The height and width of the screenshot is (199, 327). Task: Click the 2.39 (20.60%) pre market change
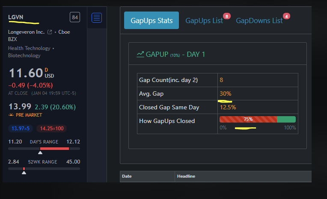click(x=55, y=107)
